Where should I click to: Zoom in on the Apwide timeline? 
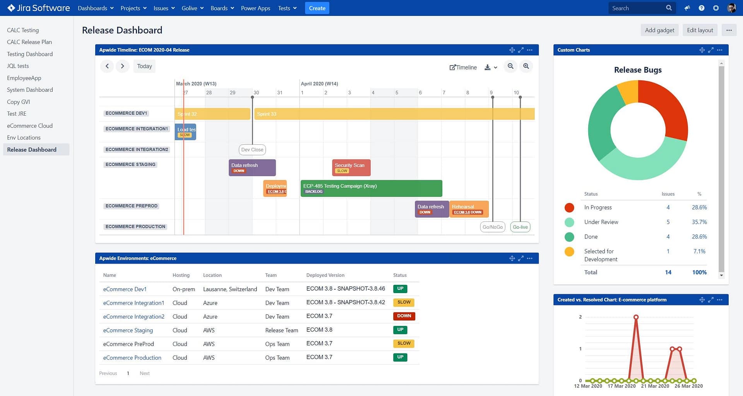526,66
